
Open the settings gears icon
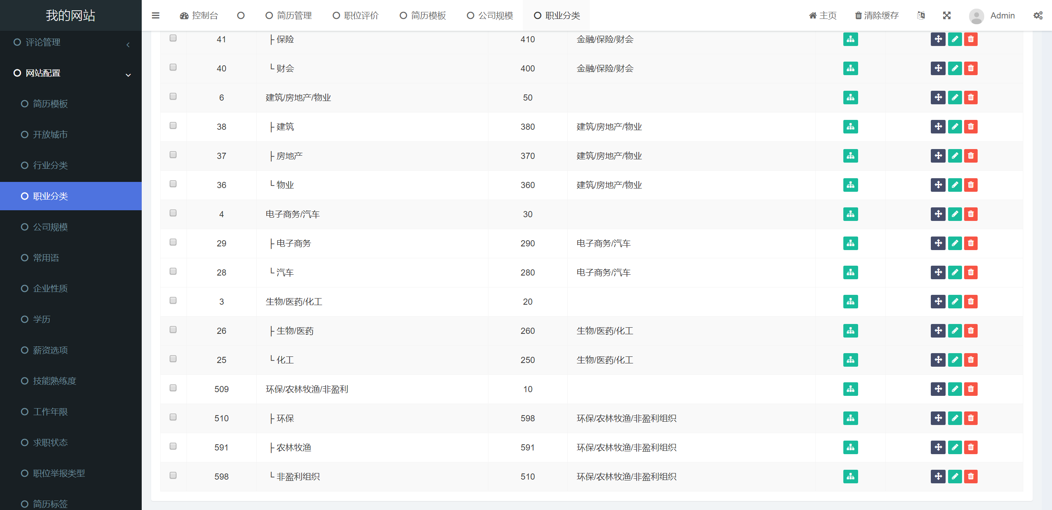(1038, 16)
